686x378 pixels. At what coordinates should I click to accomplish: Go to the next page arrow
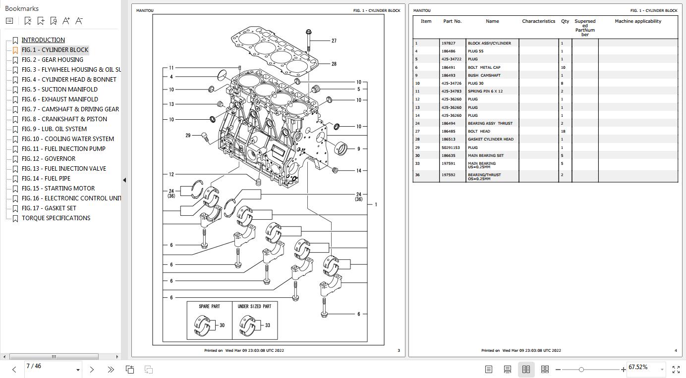tap(92, 369)
